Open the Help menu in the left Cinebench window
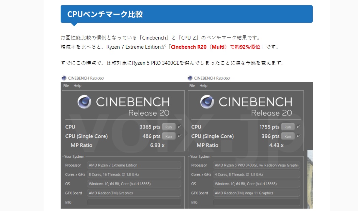Screen dimensions: 358x211 (77, 86)
